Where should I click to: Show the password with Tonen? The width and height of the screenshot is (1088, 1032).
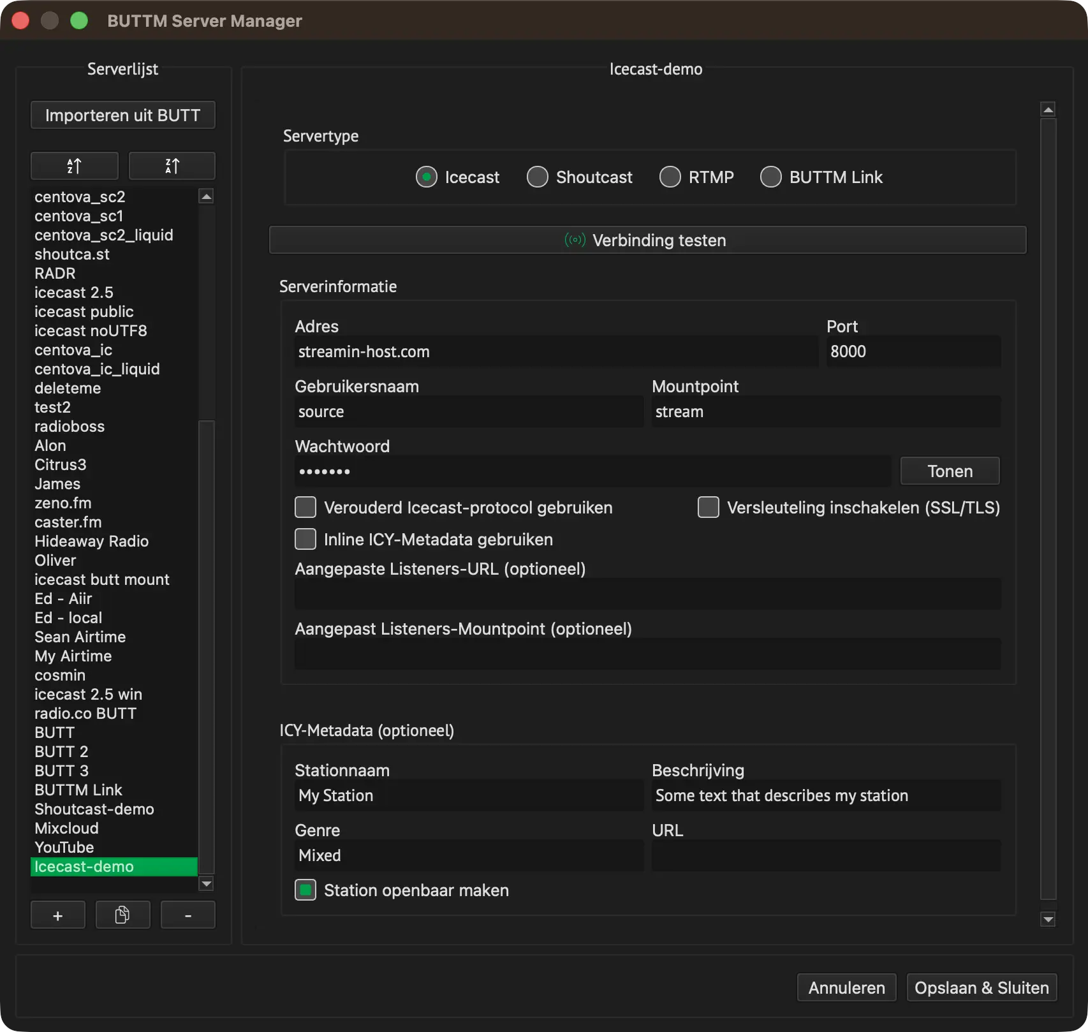[x=950, y=471]
